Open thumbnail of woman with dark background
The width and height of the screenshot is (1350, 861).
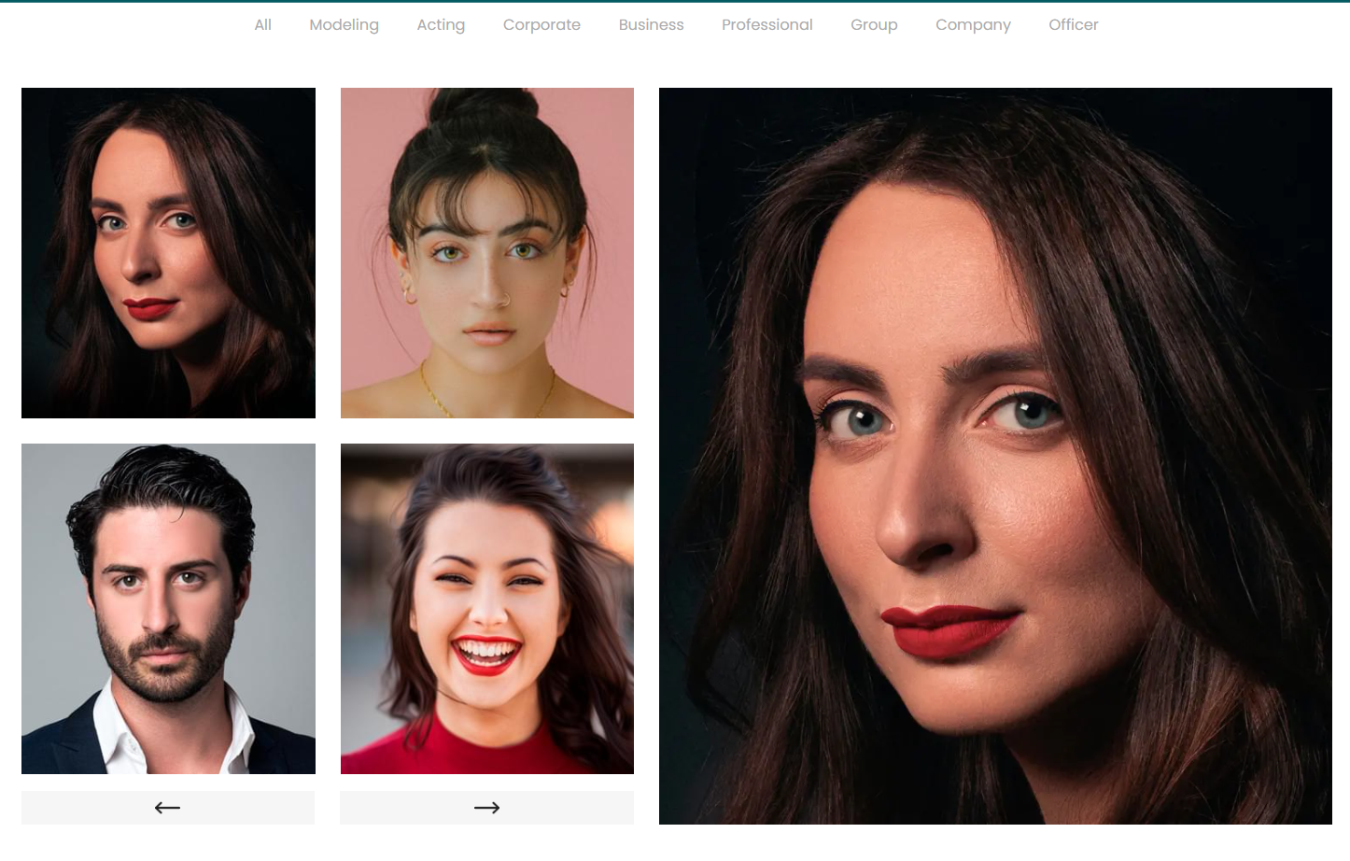pyautogui.click(x=168, y=253)
